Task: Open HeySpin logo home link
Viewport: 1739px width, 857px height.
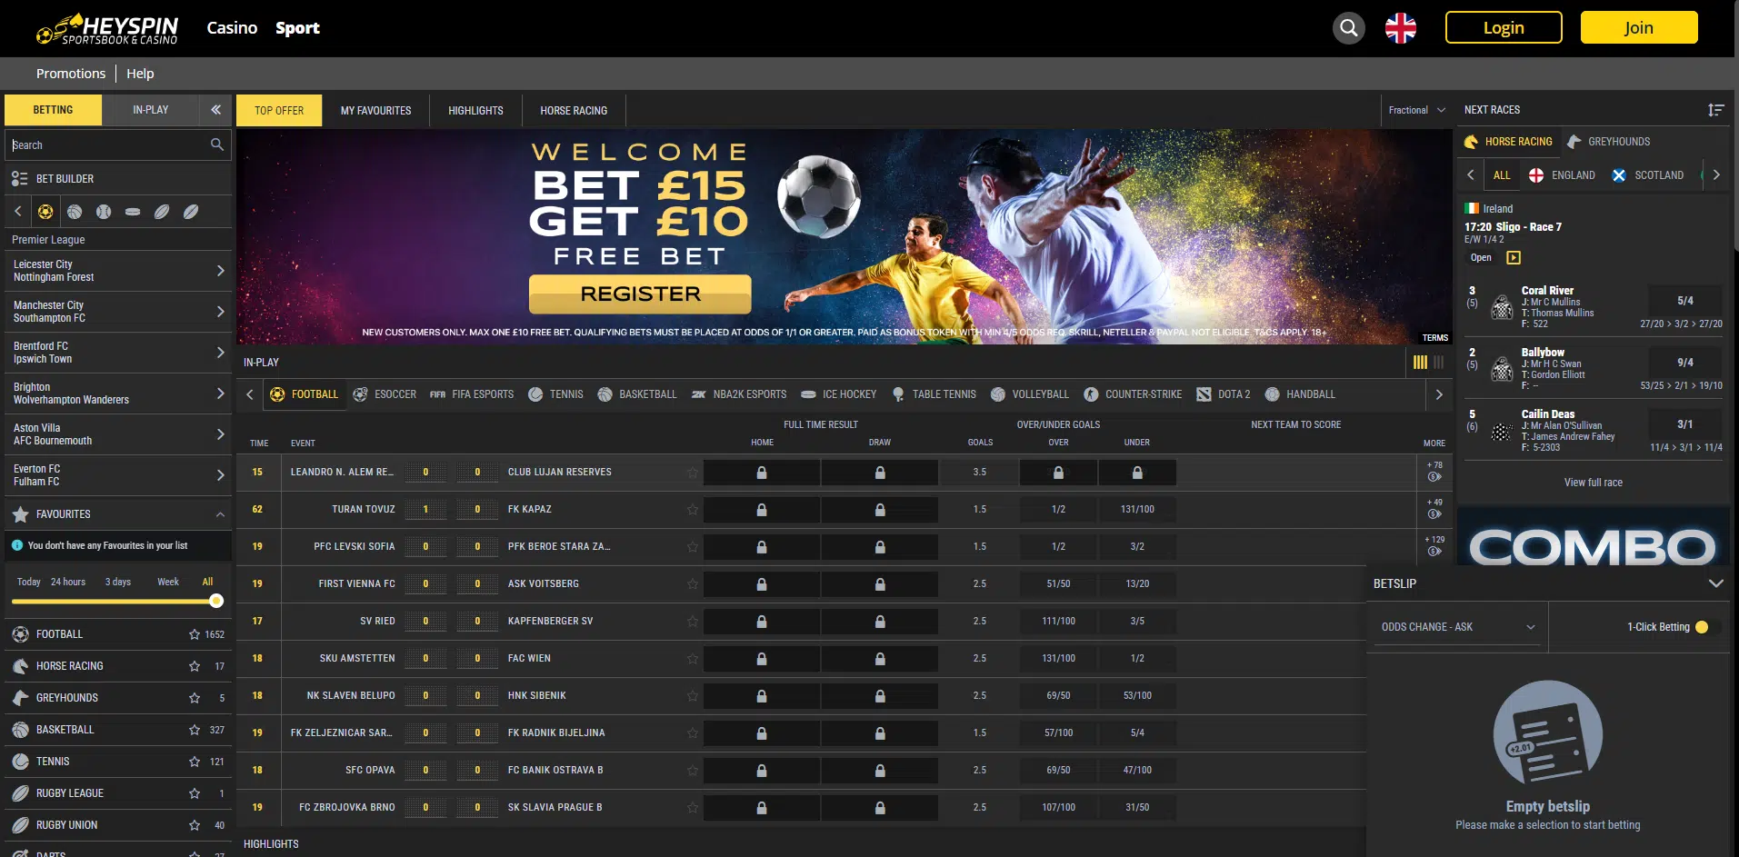Action: 107,28
